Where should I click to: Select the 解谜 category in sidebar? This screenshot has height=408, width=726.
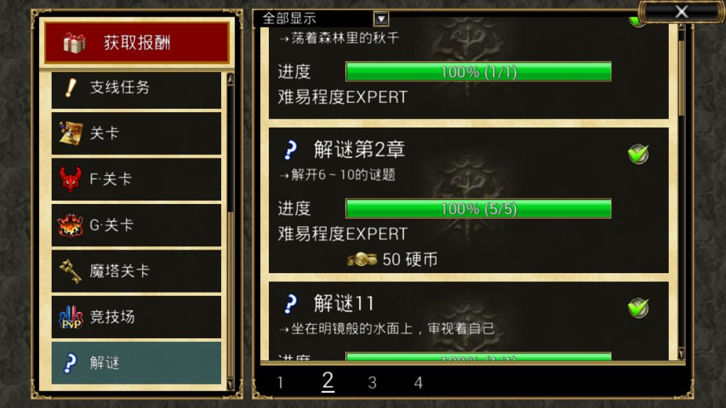tap(136, 363)
